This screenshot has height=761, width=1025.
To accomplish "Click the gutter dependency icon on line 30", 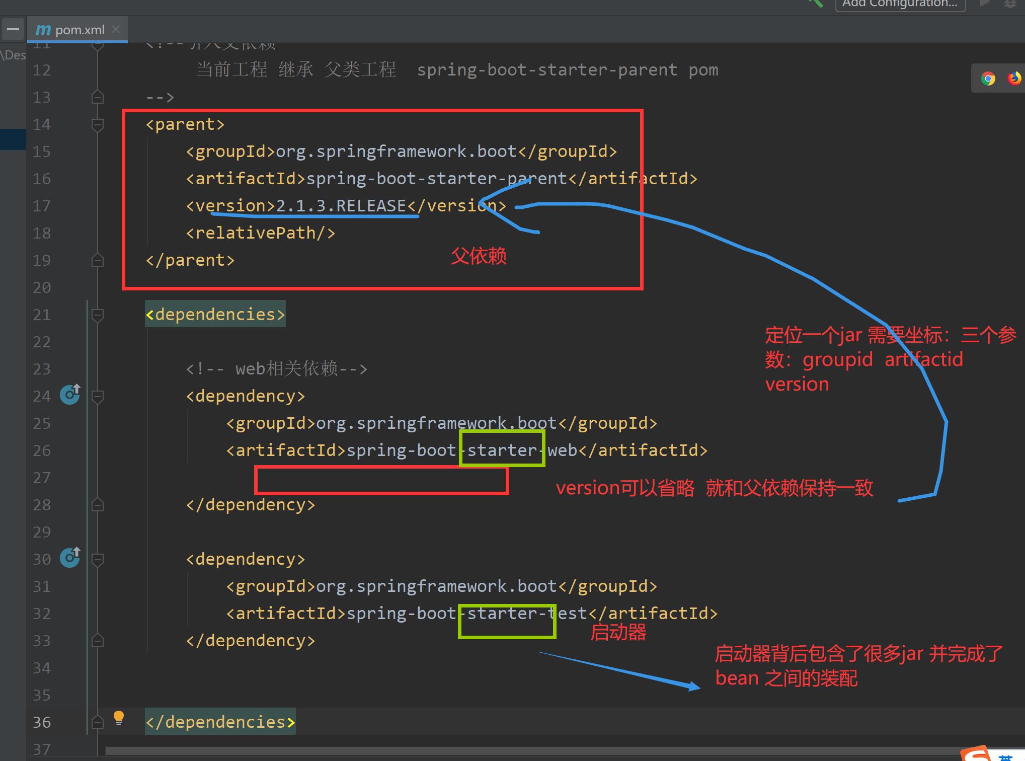I will (x=70, y=558).
